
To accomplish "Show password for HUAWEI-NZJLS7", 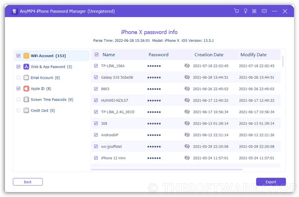I will (187, 100).
